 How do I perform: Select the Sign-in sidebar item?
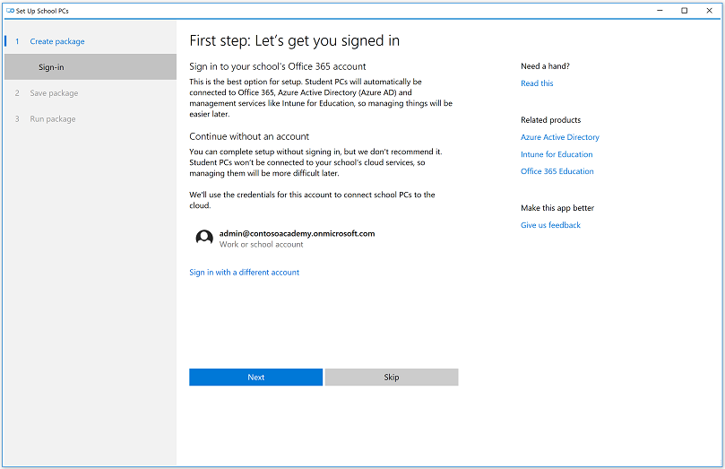[x=91, y=67]
